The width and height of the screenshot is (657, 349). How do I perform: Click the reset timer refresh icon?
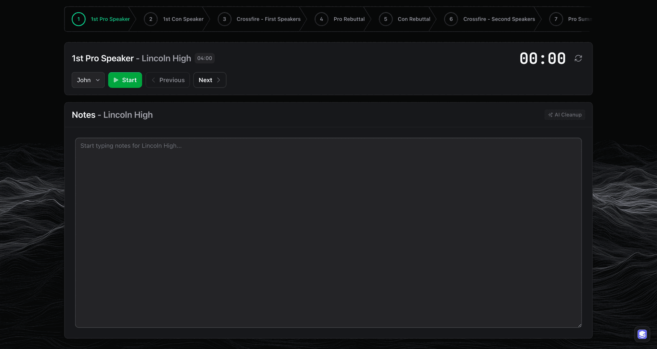578,58
